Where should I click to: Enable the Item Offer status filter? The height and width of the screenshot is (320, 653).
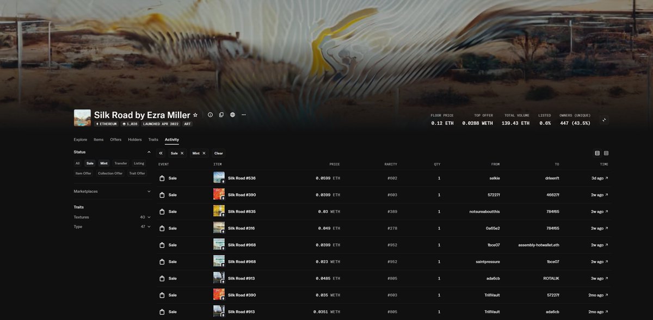(83, 173)
